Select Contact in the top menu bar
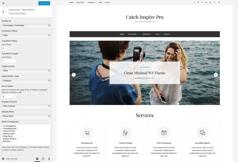The image size is (238, 162). click(107, 2)
